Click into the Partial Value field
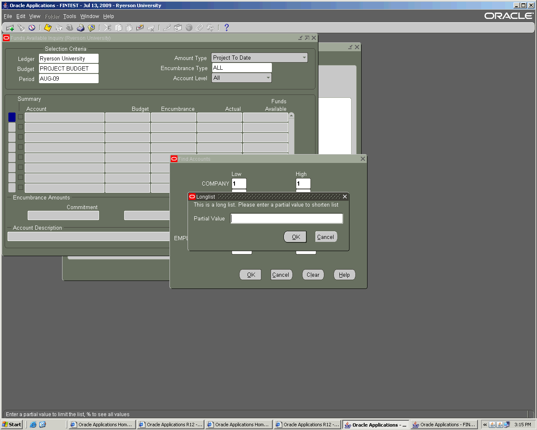537x430 pixels. [x=287, y=218]
